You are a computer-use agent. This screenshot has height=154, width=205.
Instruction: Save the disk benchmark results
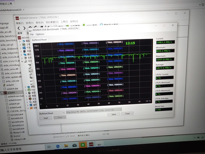[x=114, y=114]
